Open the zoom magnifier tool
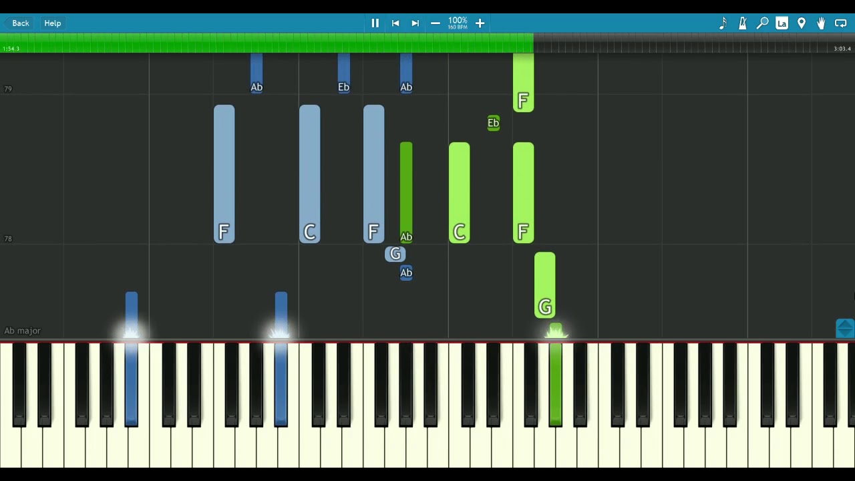Image resolution: width=855 pixels, height=481 pixels. point(762,23)
